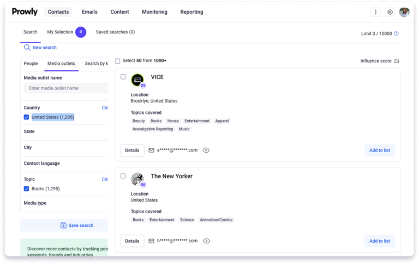Viewport: 419px width, 264px height.
Task: Open the Monitoring menu item
Action: 154,12
